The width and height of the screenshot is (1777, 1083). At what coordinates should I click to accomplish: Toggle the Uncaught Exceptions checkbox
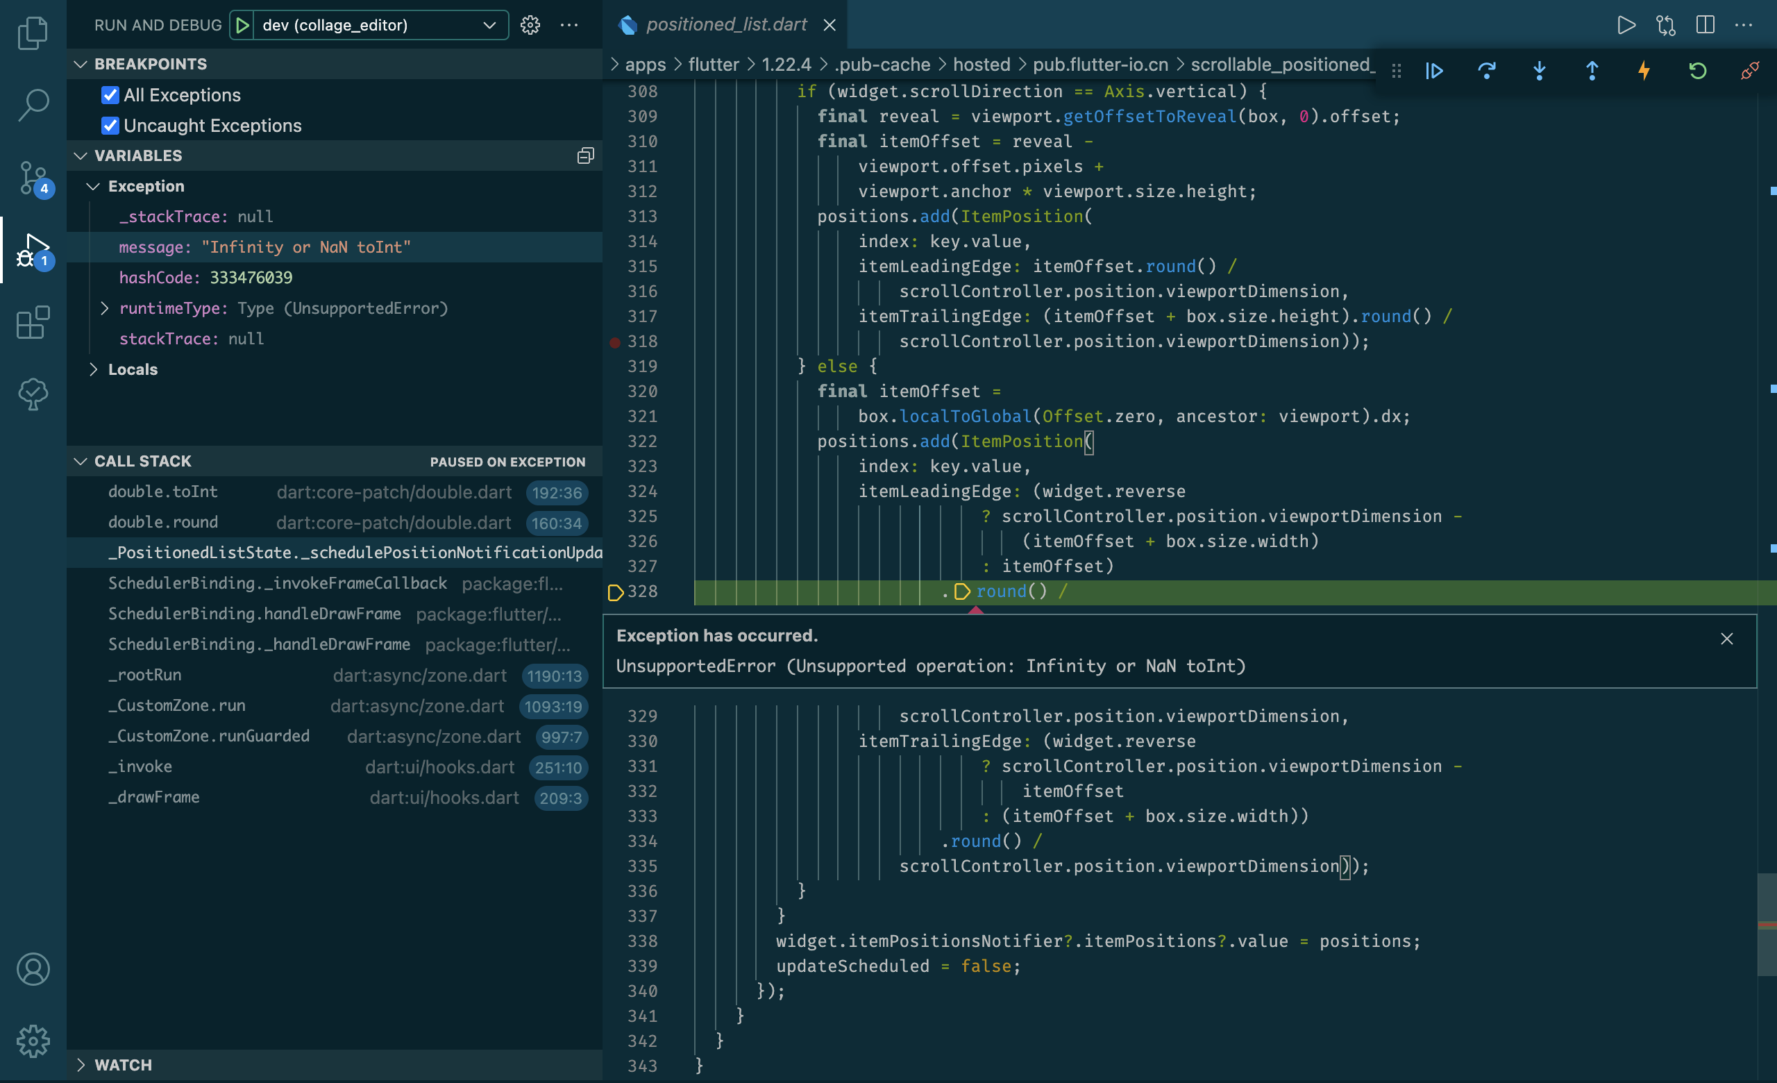[x=110, y=126]
